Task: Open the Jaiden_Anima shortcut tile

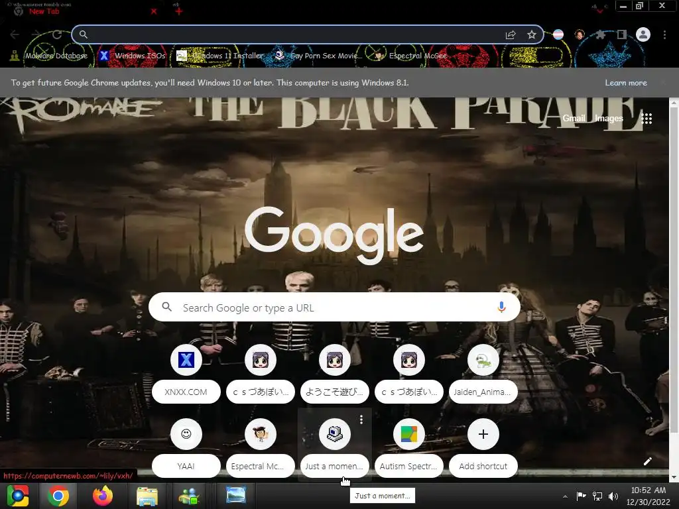Action: [483, 375]
